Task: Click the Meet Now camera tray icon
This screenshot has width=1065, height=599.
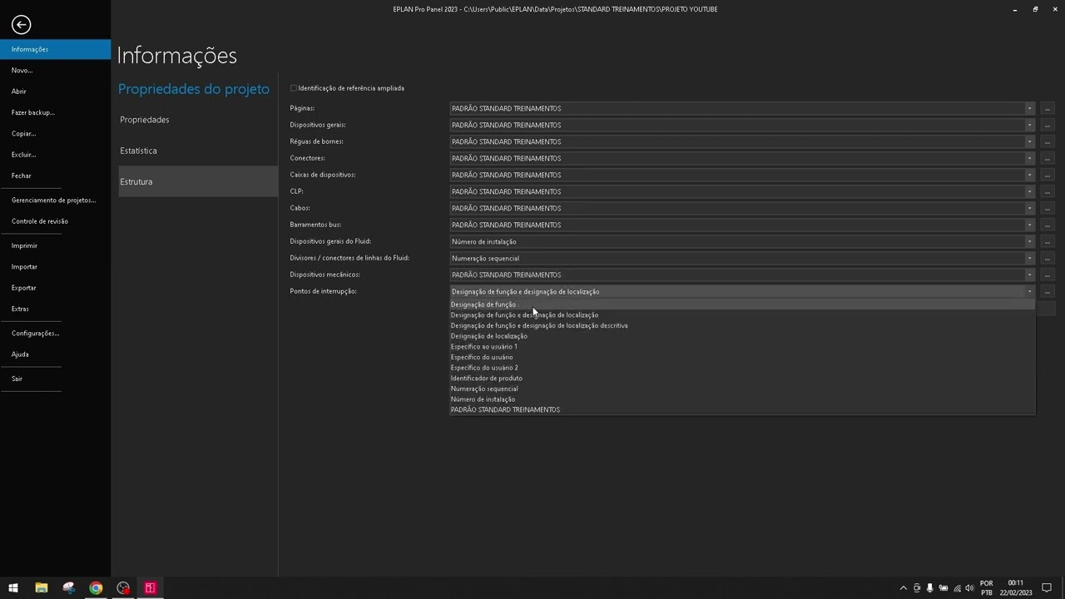Action: pos(917,588)
